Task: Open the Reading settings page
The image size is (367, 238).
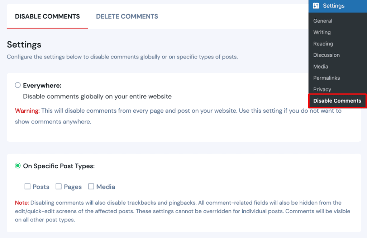Action: 322,43
